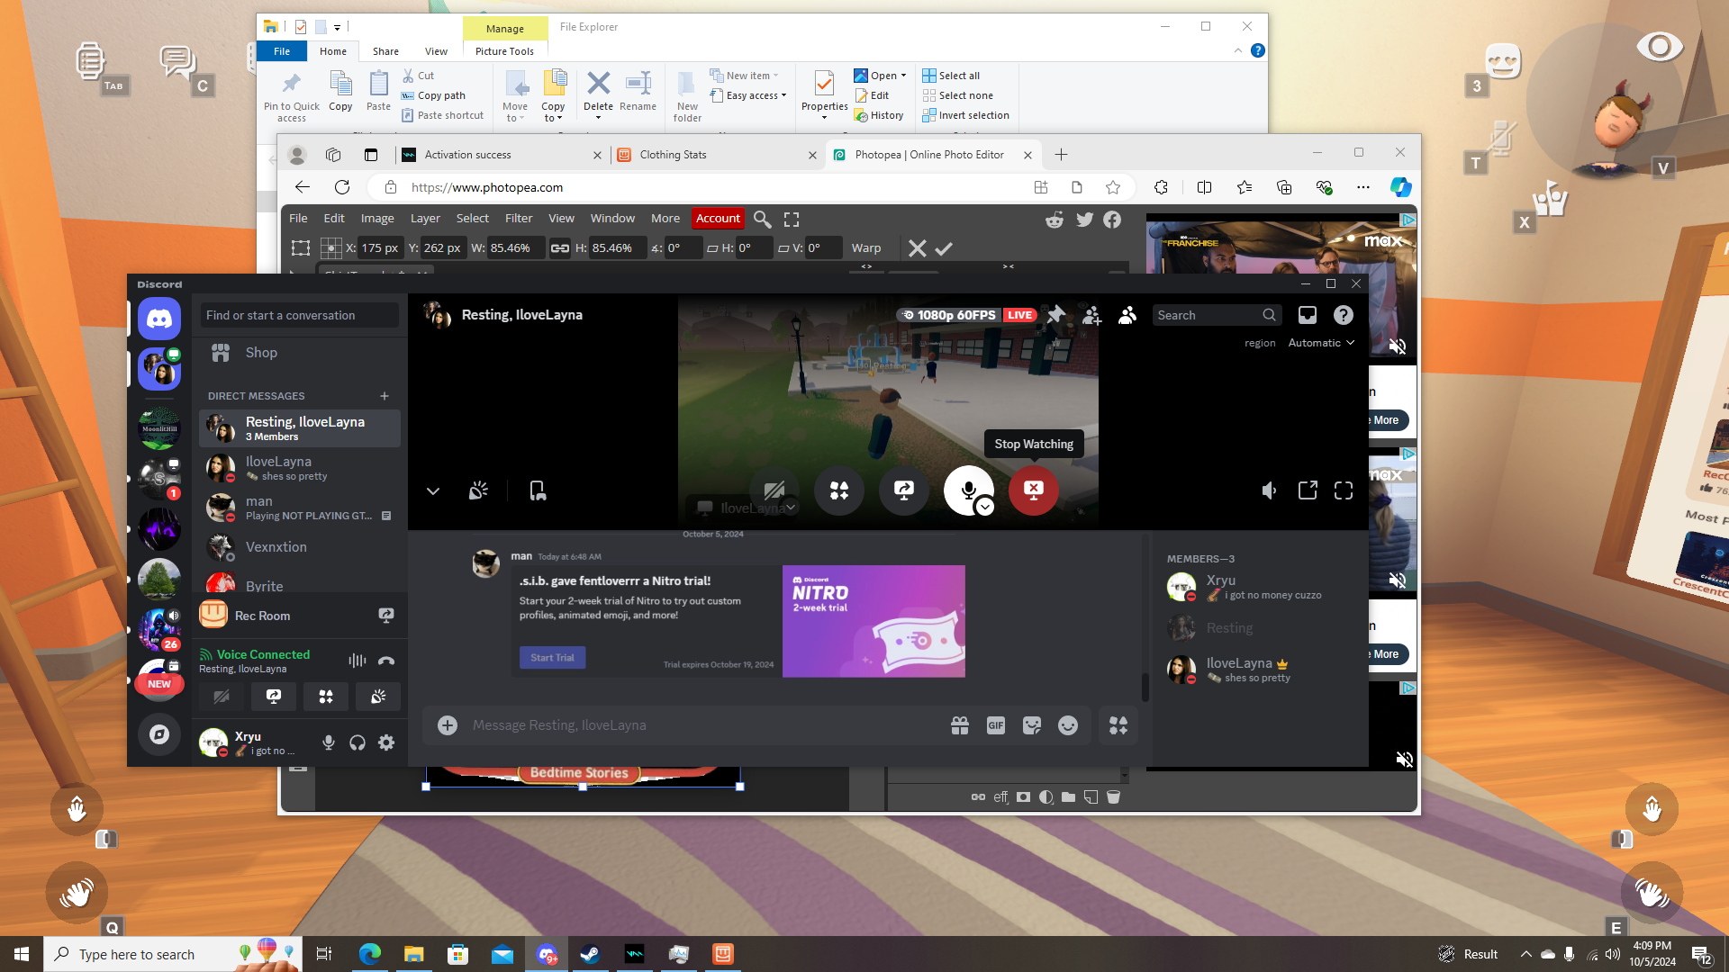Collapse call view with chevron
Screen dimensions: 1729x972
[433, 490]
